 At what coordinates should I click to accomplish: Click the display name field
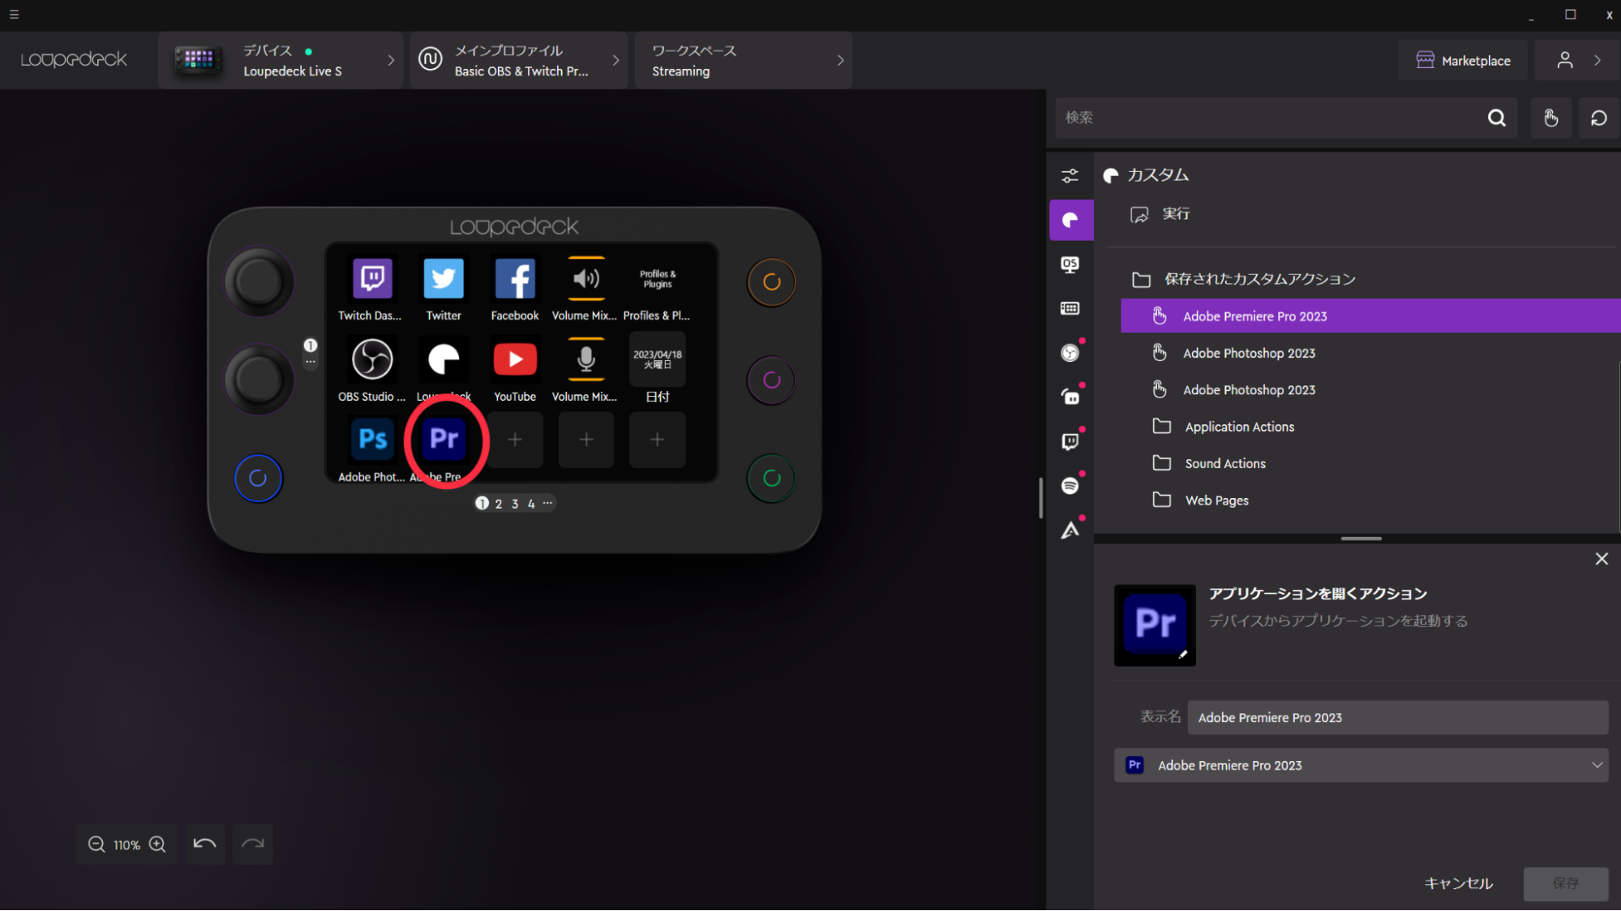[x=1397, y=717]
